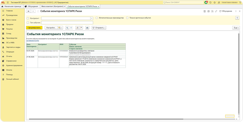Open the Главное section
The image size is (243, 122).
[x=9, y=11]
